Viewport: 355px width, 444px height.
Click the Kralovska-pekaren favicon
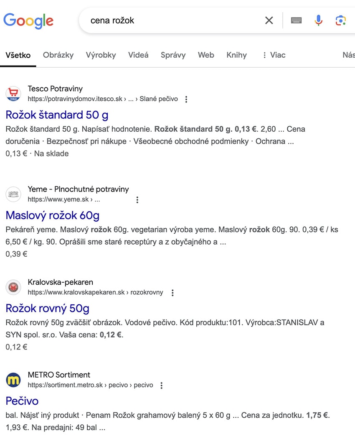[x=13, y=287]
